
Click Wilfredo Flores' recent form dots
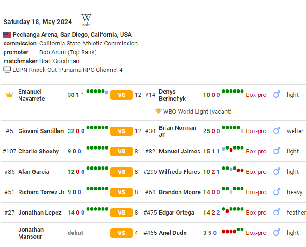click(233, 170)
